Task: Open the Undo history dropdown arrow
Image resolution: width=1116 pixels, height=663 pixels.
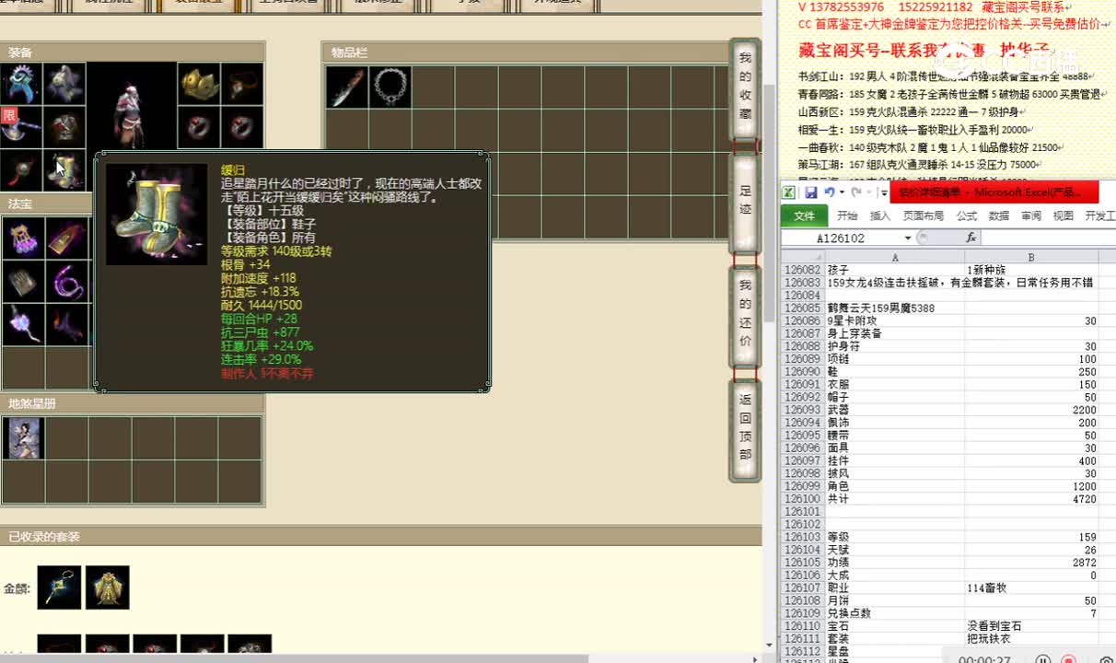Action: [842, 192]
